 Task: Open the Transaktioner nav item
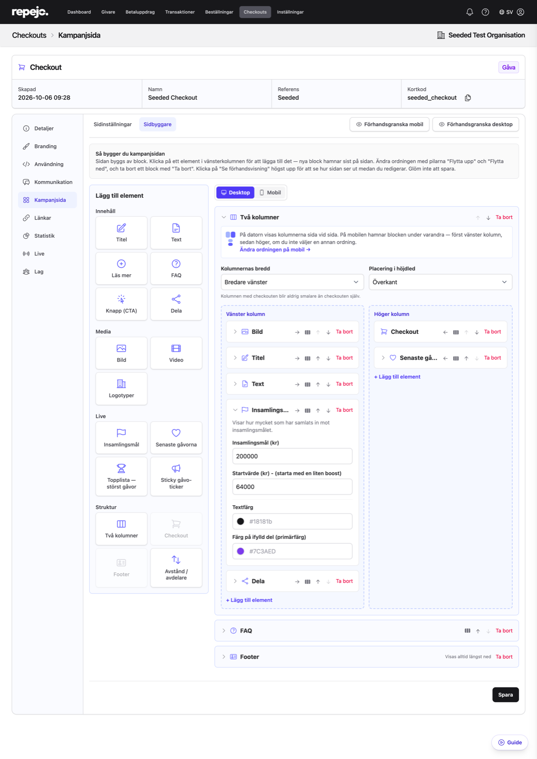click(x=180, y=12)
